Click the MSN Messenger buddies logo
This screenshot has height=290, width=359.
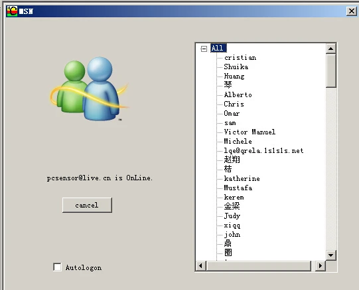click(x=90, y=89)
